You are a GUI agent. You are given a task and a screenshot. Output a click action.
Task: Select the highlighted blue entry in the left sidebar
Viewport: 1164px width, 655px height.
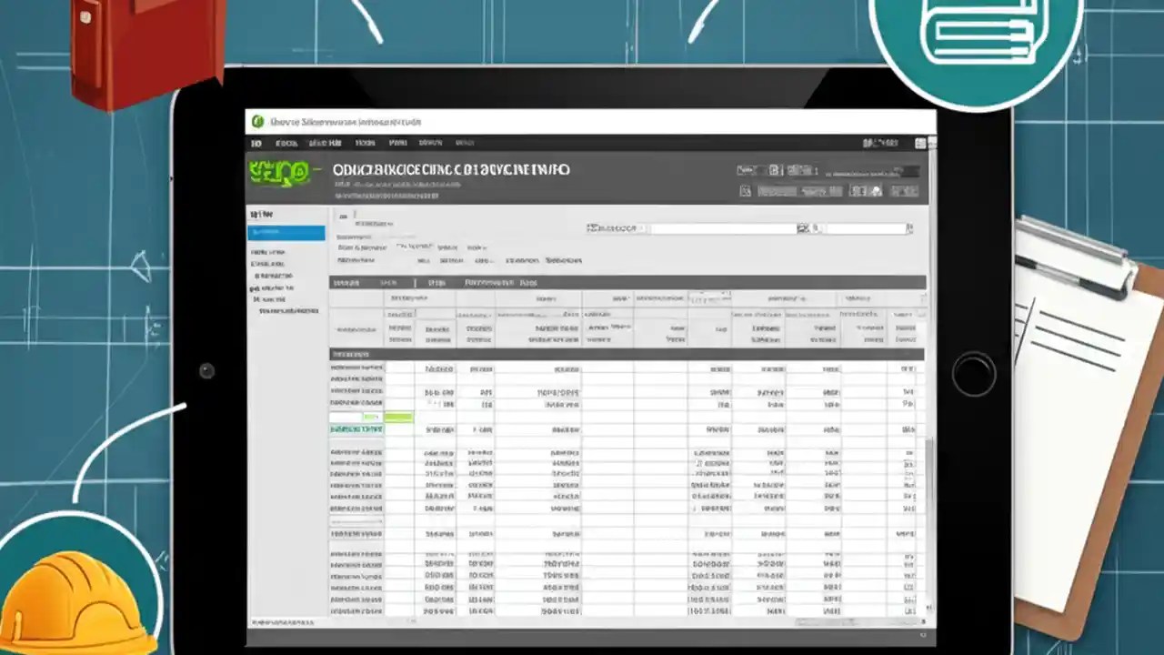(286, 233)
